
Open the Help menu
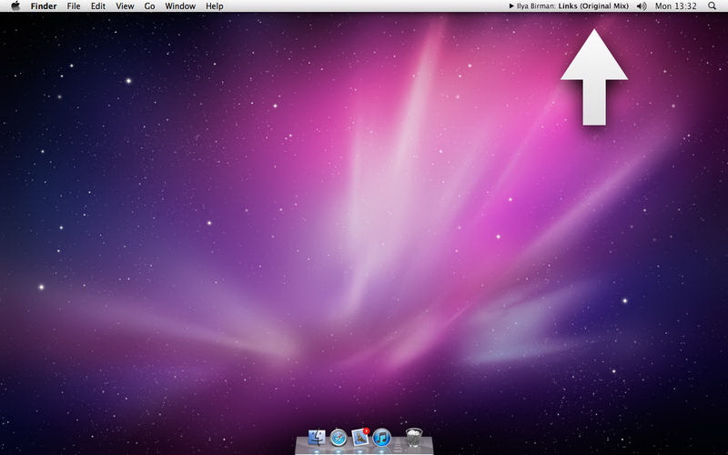(x=215, y=6)
